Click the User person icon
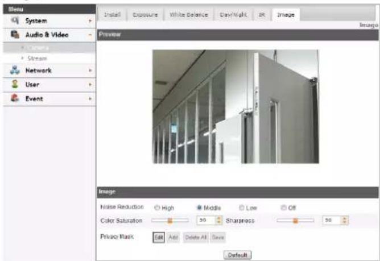 point(15,84)
